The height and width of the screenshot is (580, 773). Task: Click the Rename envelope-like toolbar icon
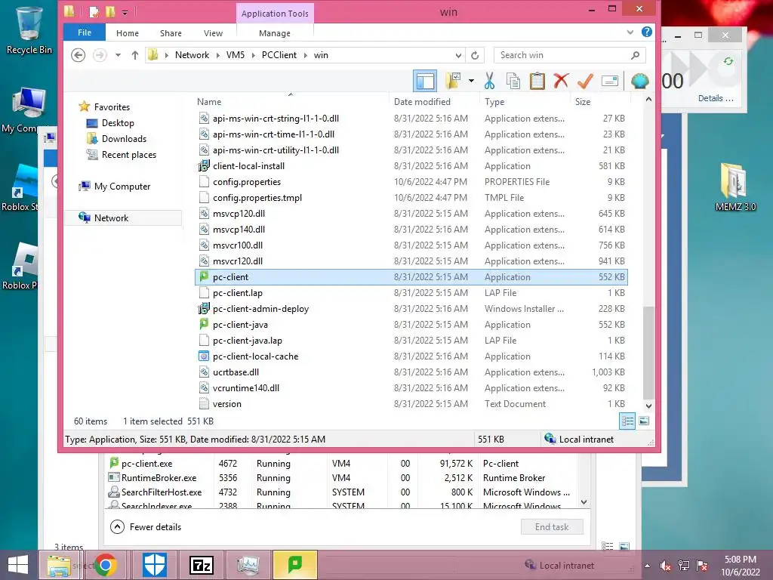[x=610, y=81]
